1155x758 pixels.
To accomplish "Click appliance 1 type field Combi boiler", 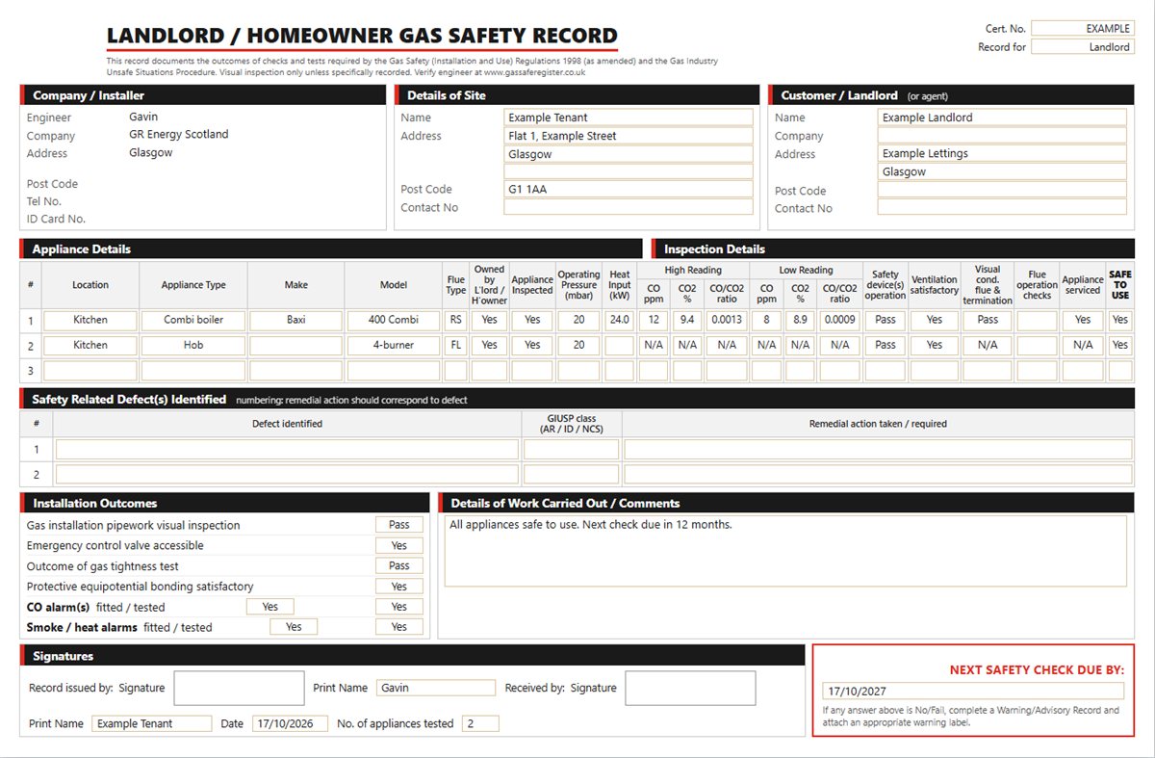I will pos(193,320).
